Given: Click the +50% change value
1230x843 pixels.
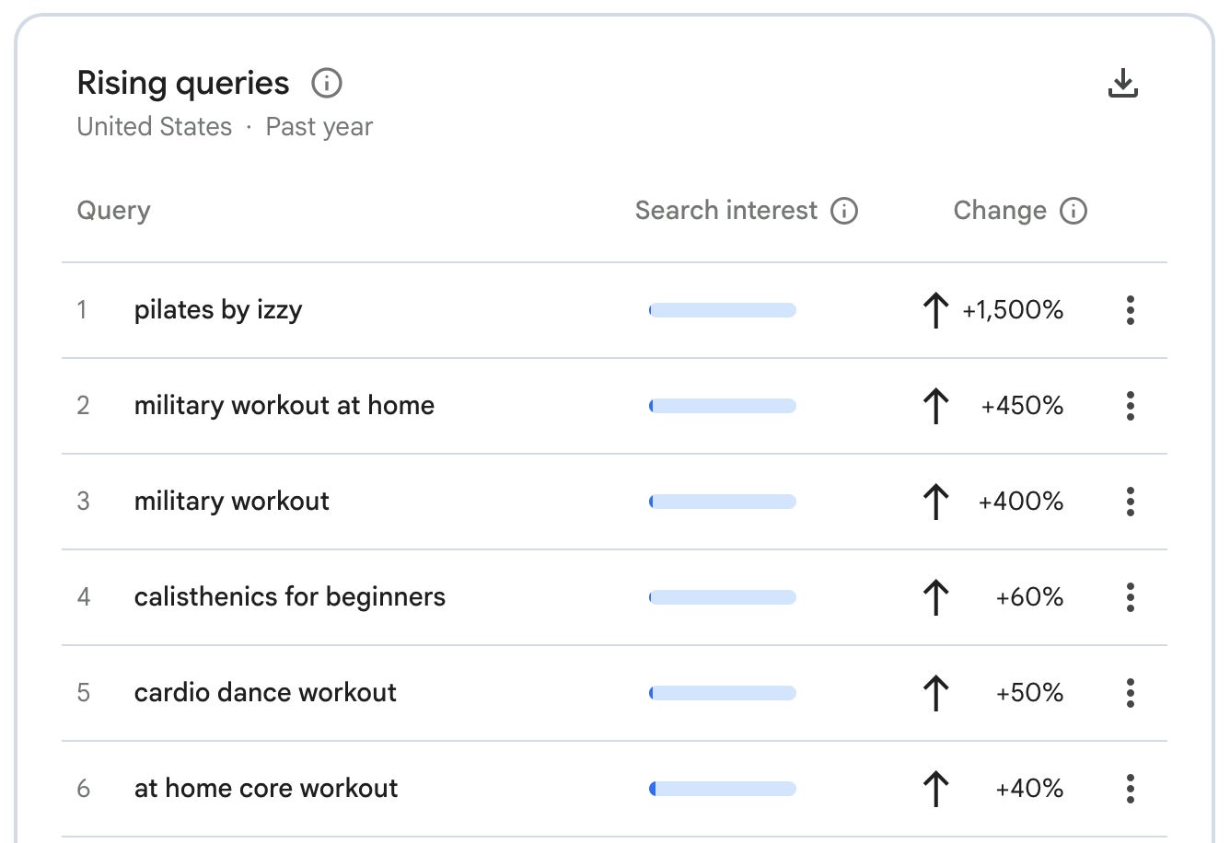Looking at the screenshot, I should [x=1029, y=693].
